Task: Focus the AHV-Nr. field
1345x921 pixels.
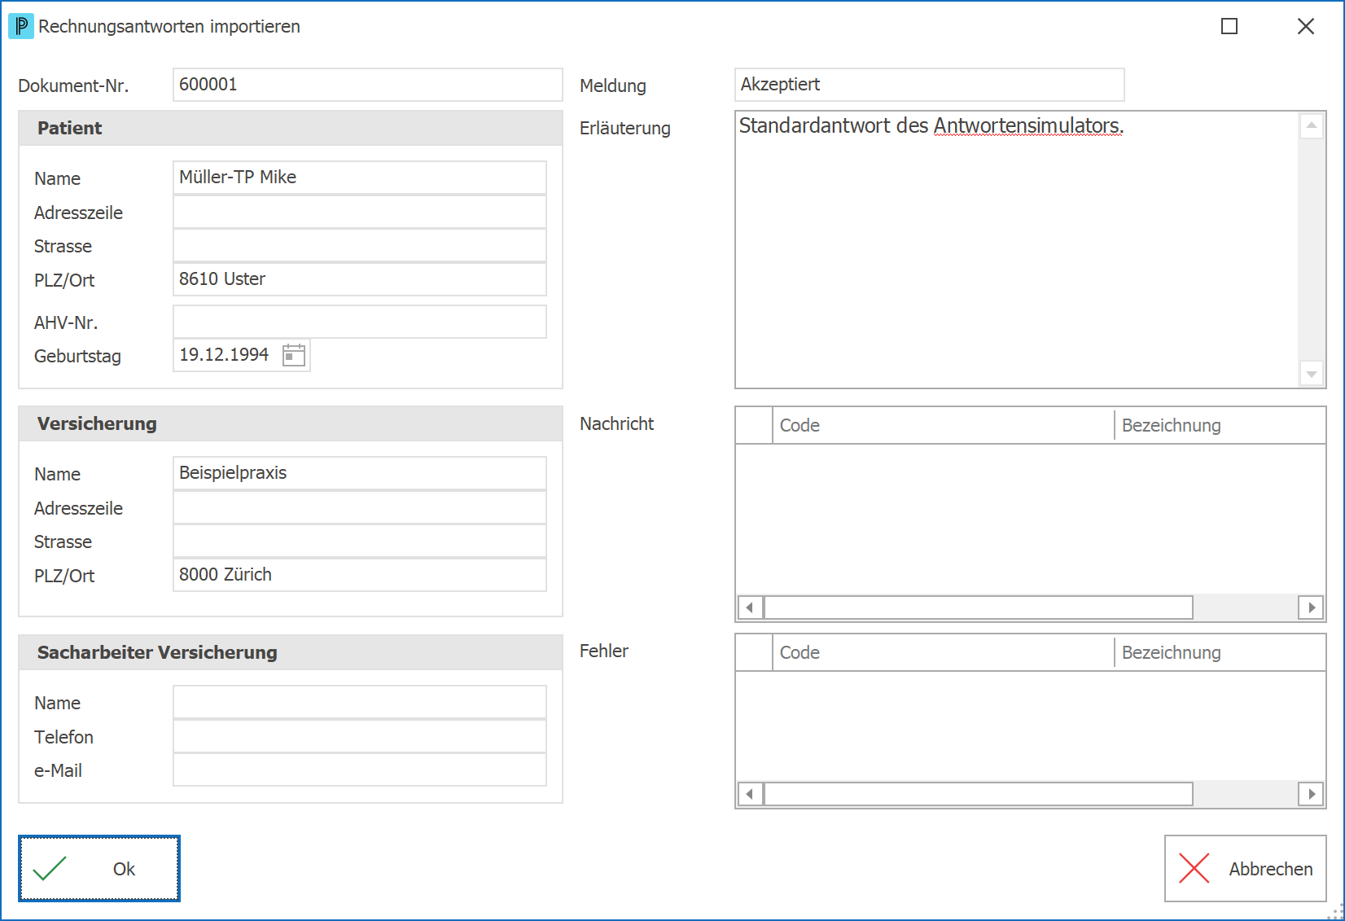Action: click(360, 322)
